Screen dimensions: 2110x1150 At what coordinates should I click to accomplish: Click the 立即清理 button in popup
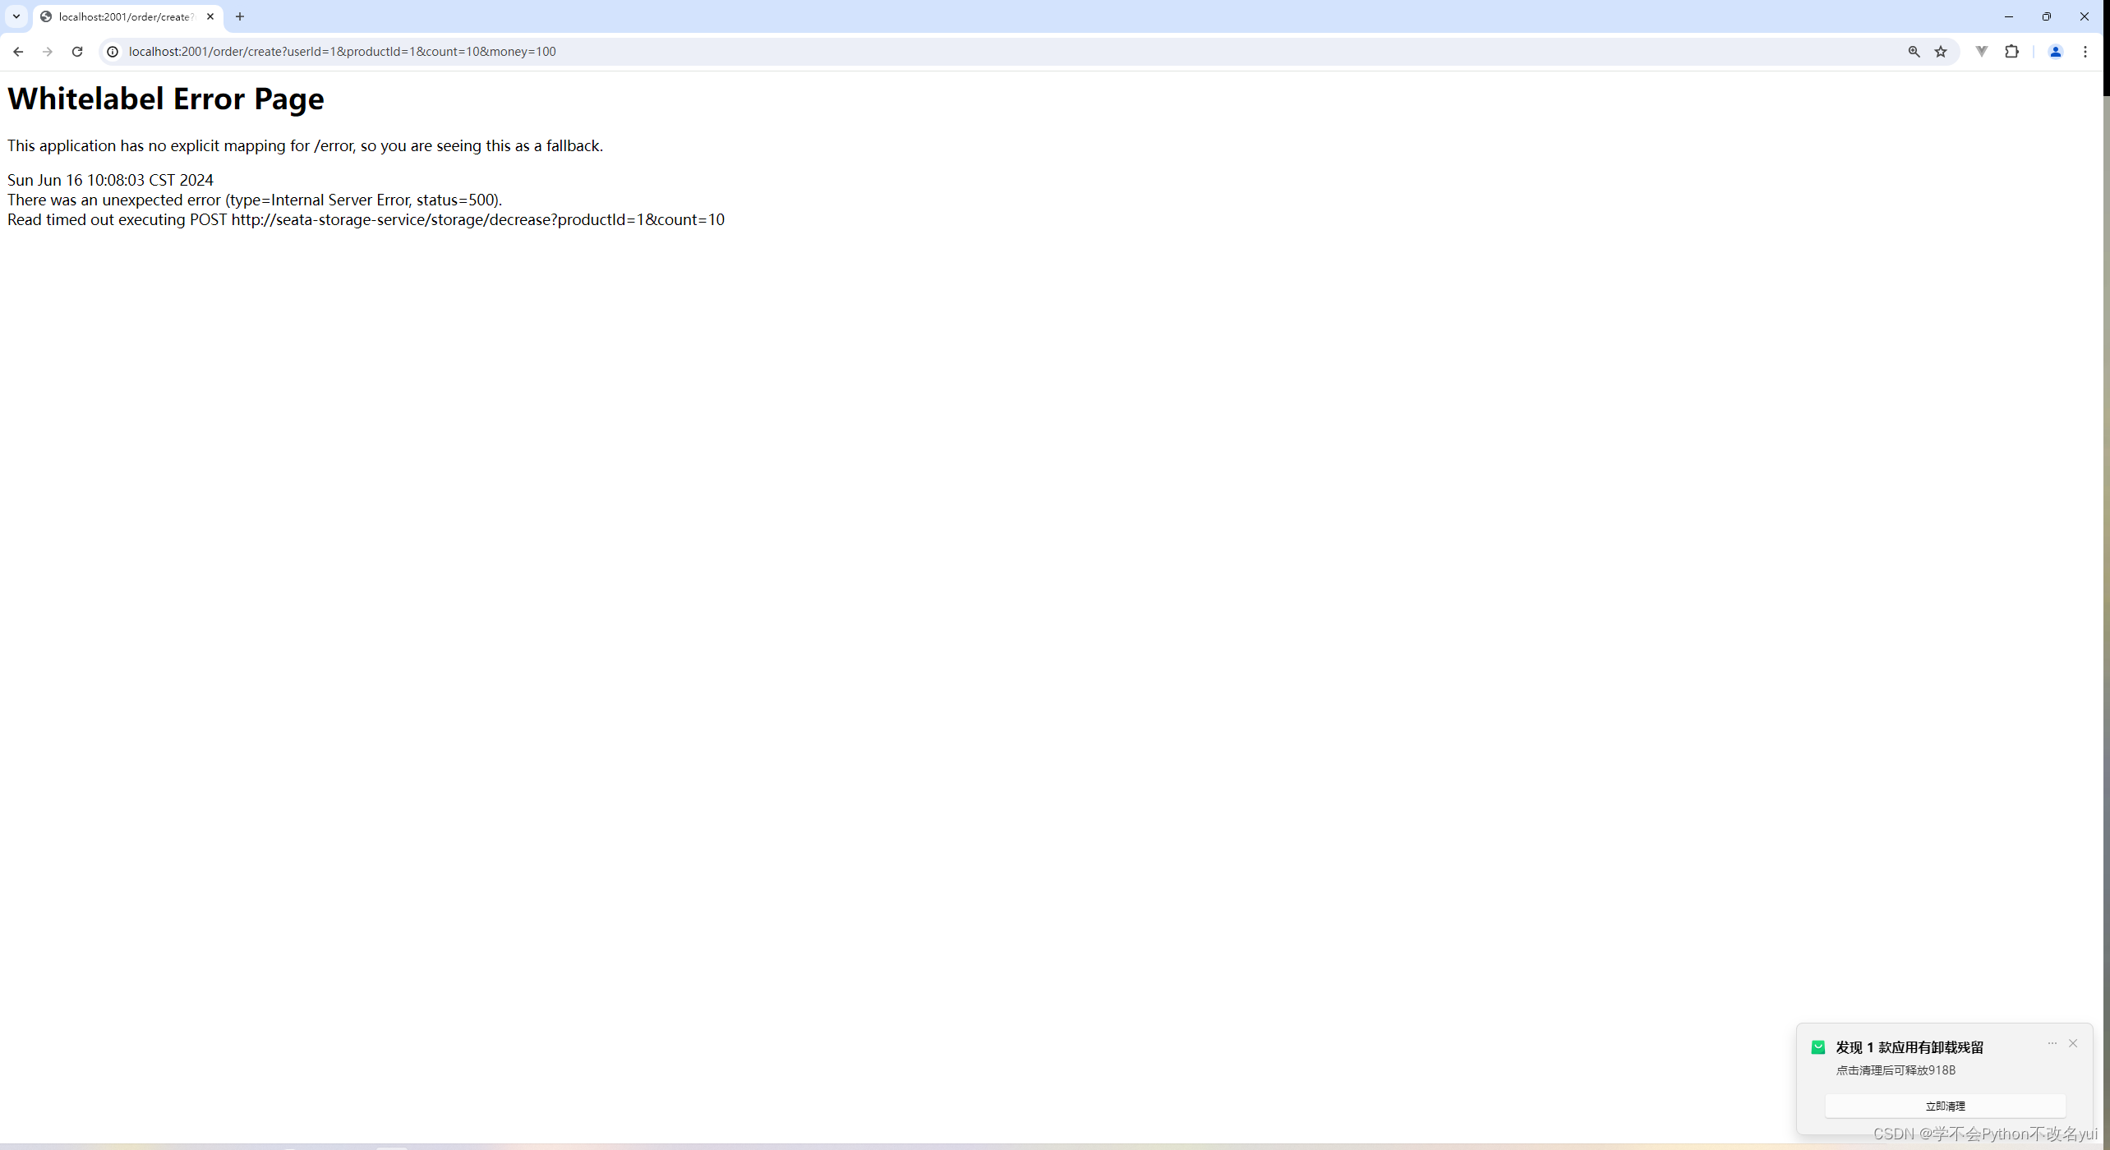coord(1945,1106)
